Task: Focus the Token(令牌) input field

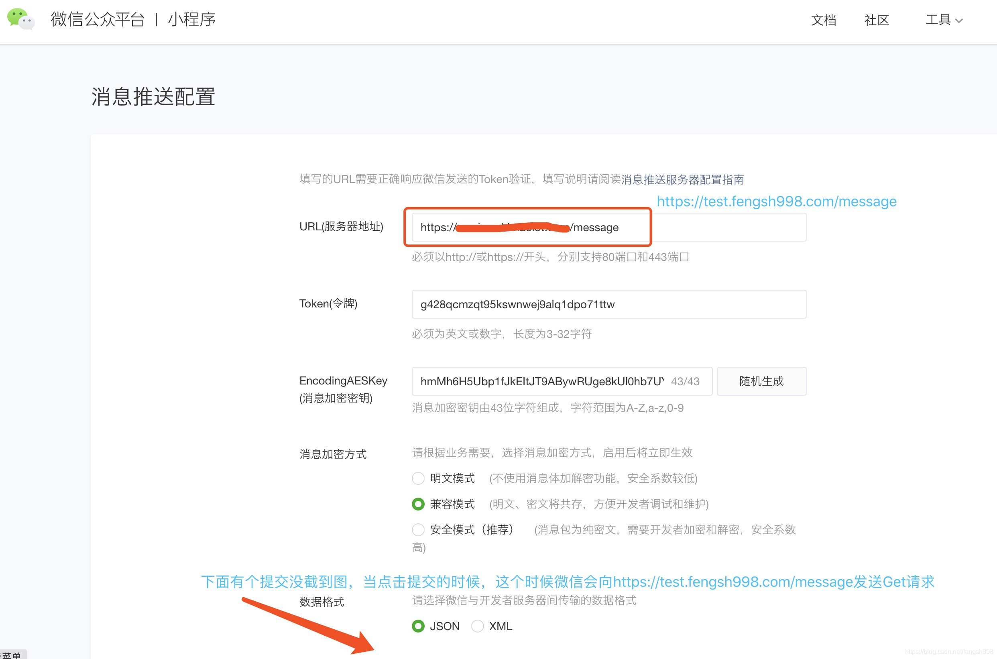Action: point(609,304)
